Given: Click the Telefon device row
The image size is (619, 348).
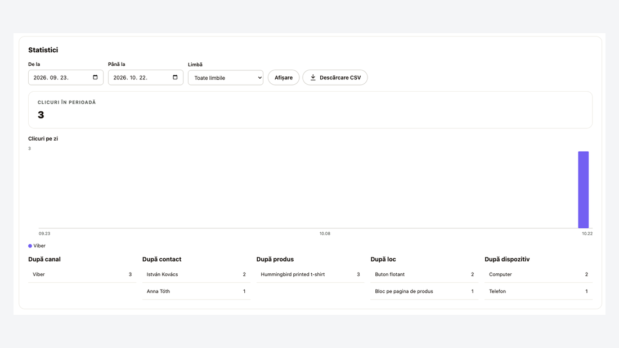Looking at the screenshot, I should click(539, 291).
